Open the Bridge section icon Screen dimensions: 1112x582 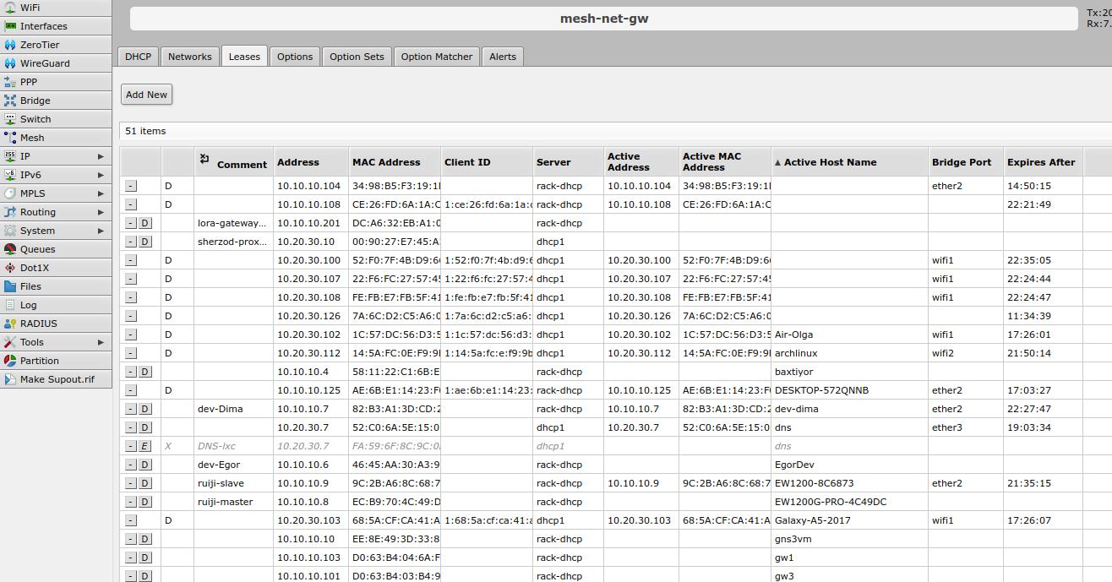pos(10,101)
